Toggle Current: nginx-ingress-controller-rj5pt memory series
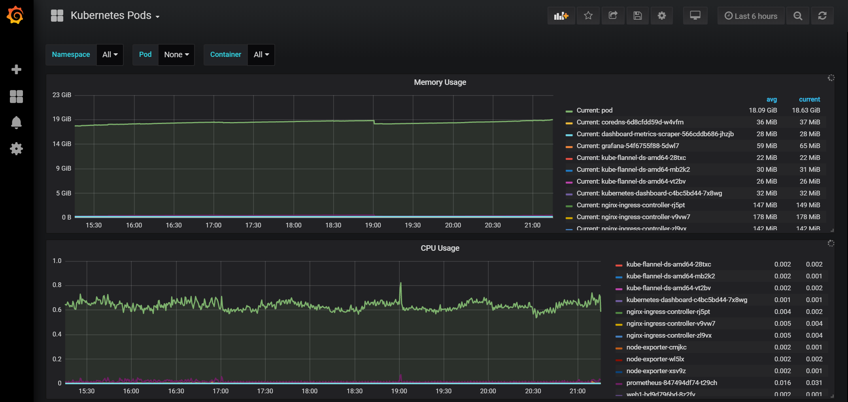 [631, 205]
